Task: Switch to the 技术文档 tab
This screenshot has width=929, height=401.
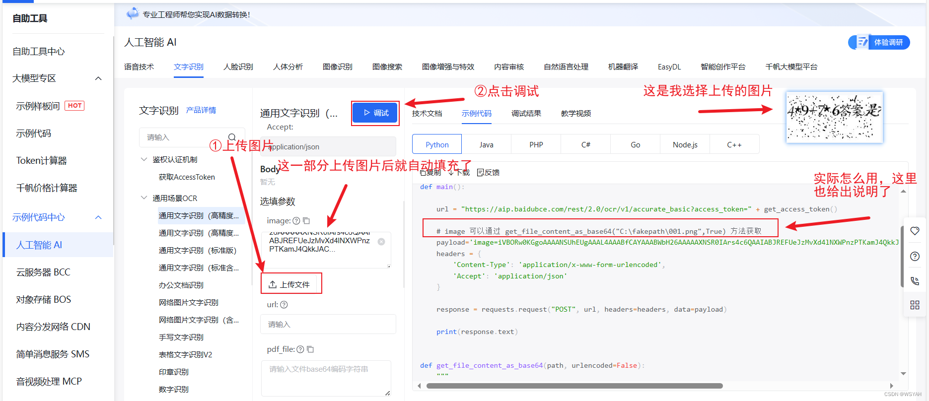Action: (x=427, y=113)
